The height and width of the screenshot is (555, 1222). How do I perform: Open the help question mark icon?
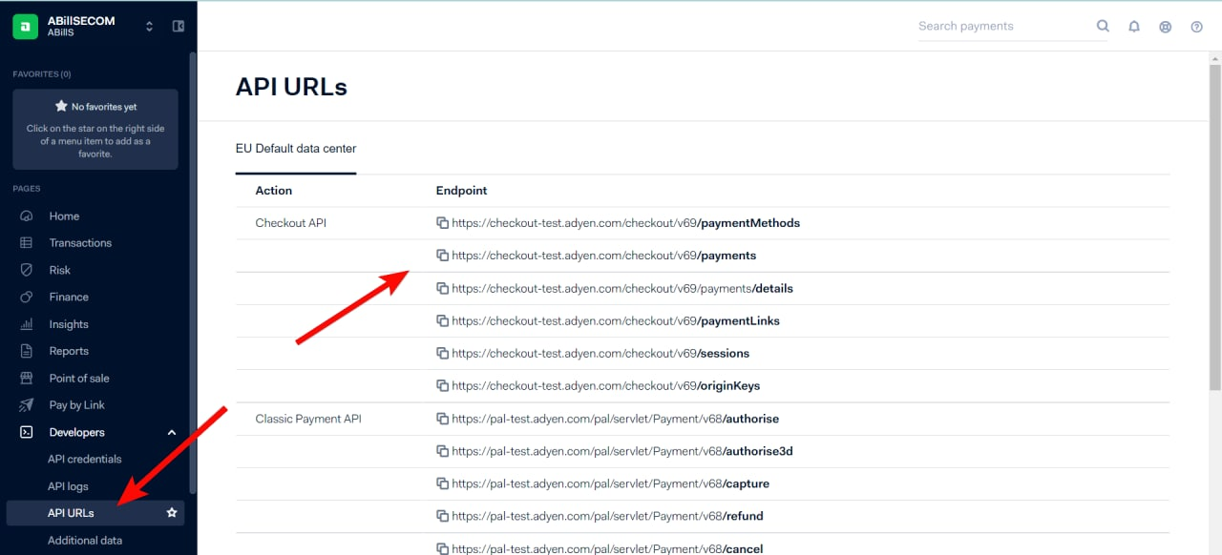pos(1196,27)
